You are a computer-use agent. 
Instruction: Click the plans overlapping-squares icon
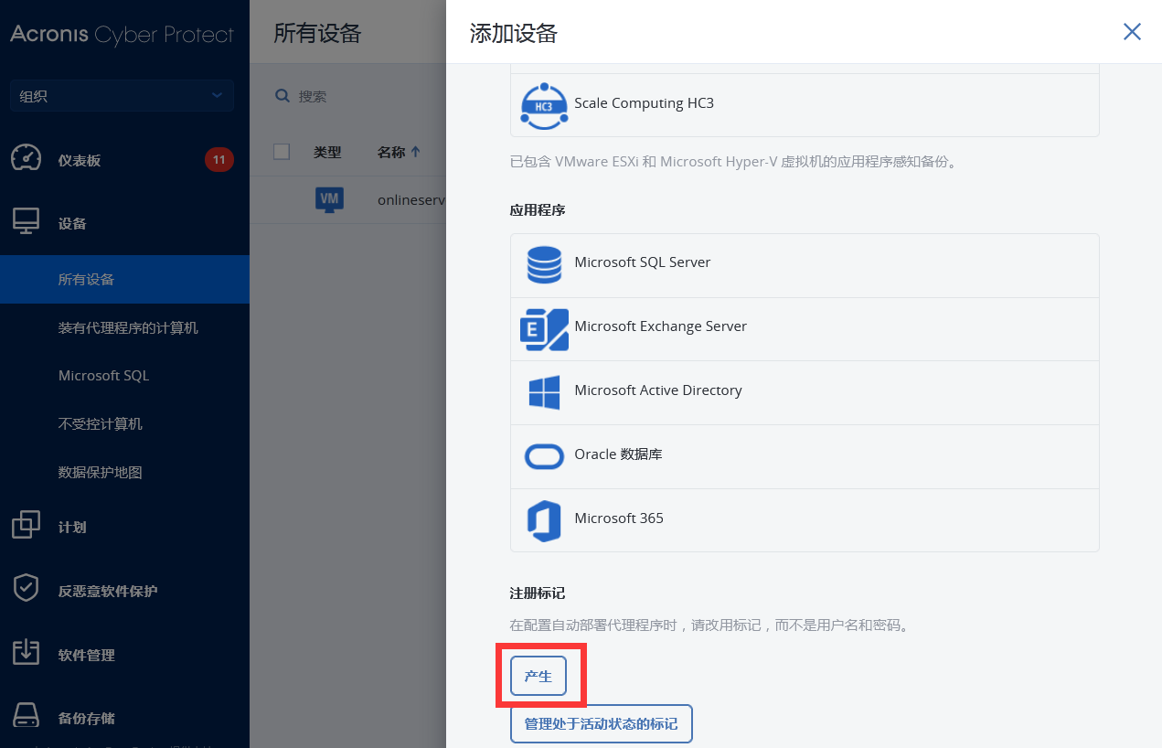tap(26, 524)
